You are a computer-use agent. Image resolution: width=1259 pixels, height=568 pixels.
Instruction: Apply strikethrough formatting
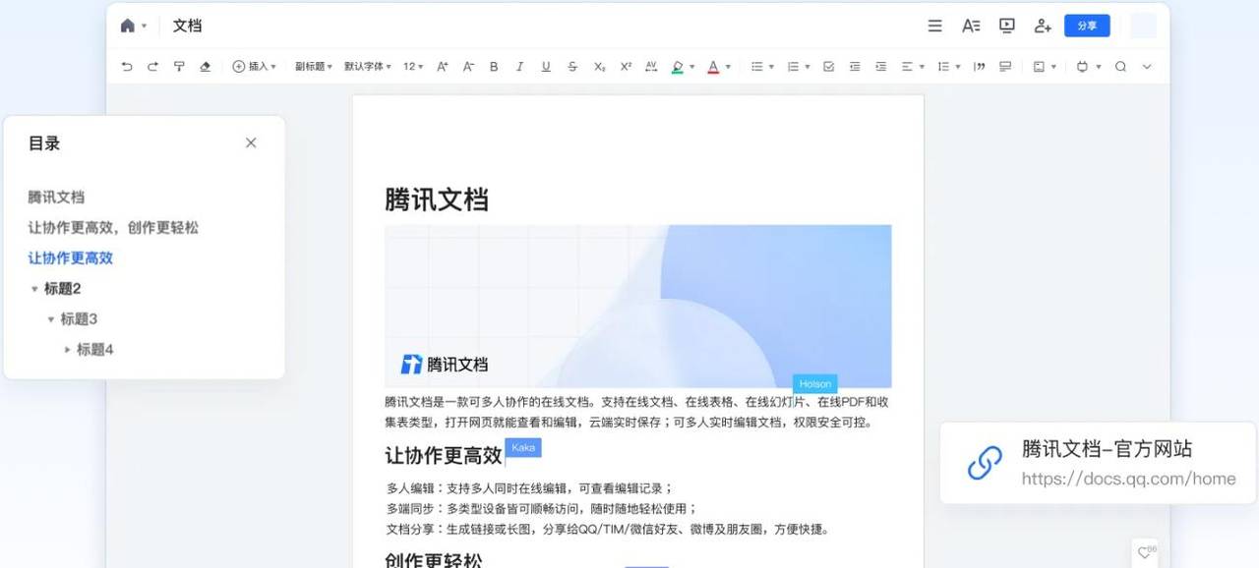click(x=572, y=66)
